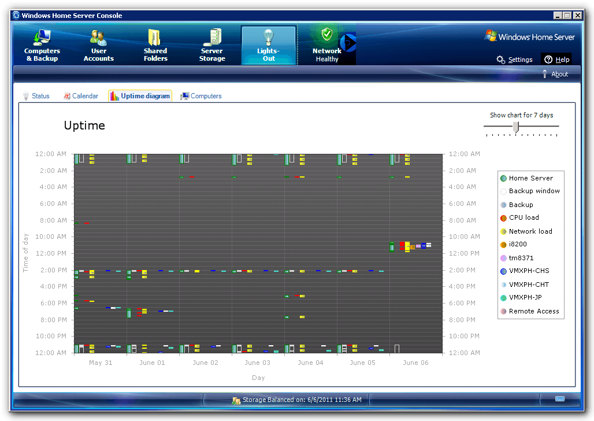Click the Time of day axis label
The height and width of the screenshot is (421, 594).
pos(25,253)
